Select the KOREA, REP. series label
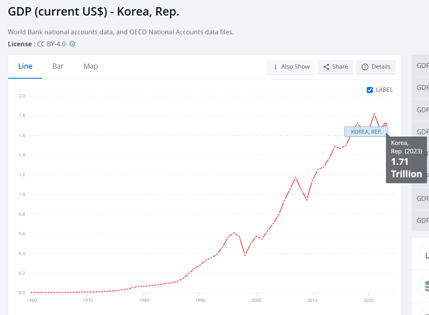Image resolution: width=429 pixels, height=315 pixels. click(x=366, y=132)
